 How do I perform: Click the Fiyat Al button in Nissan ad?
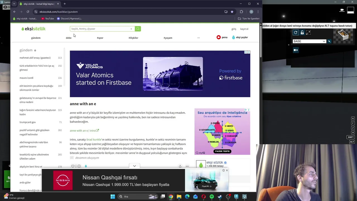point(206,186)
